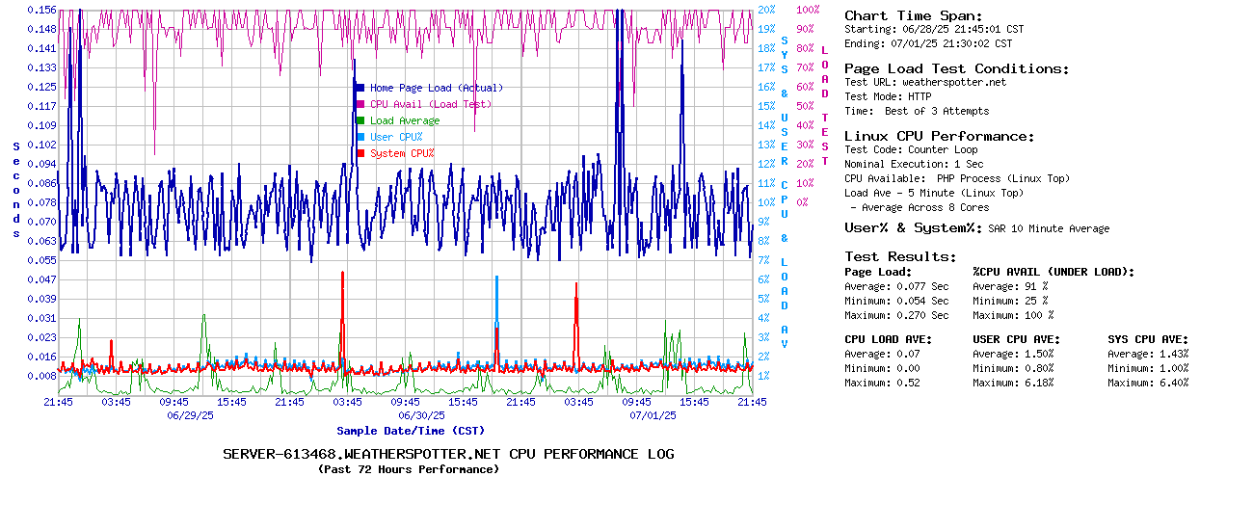Click the "Sample Date/Time (CST)" axis title
Viewport: 1253px width, 530px height.
pos(411,431)
